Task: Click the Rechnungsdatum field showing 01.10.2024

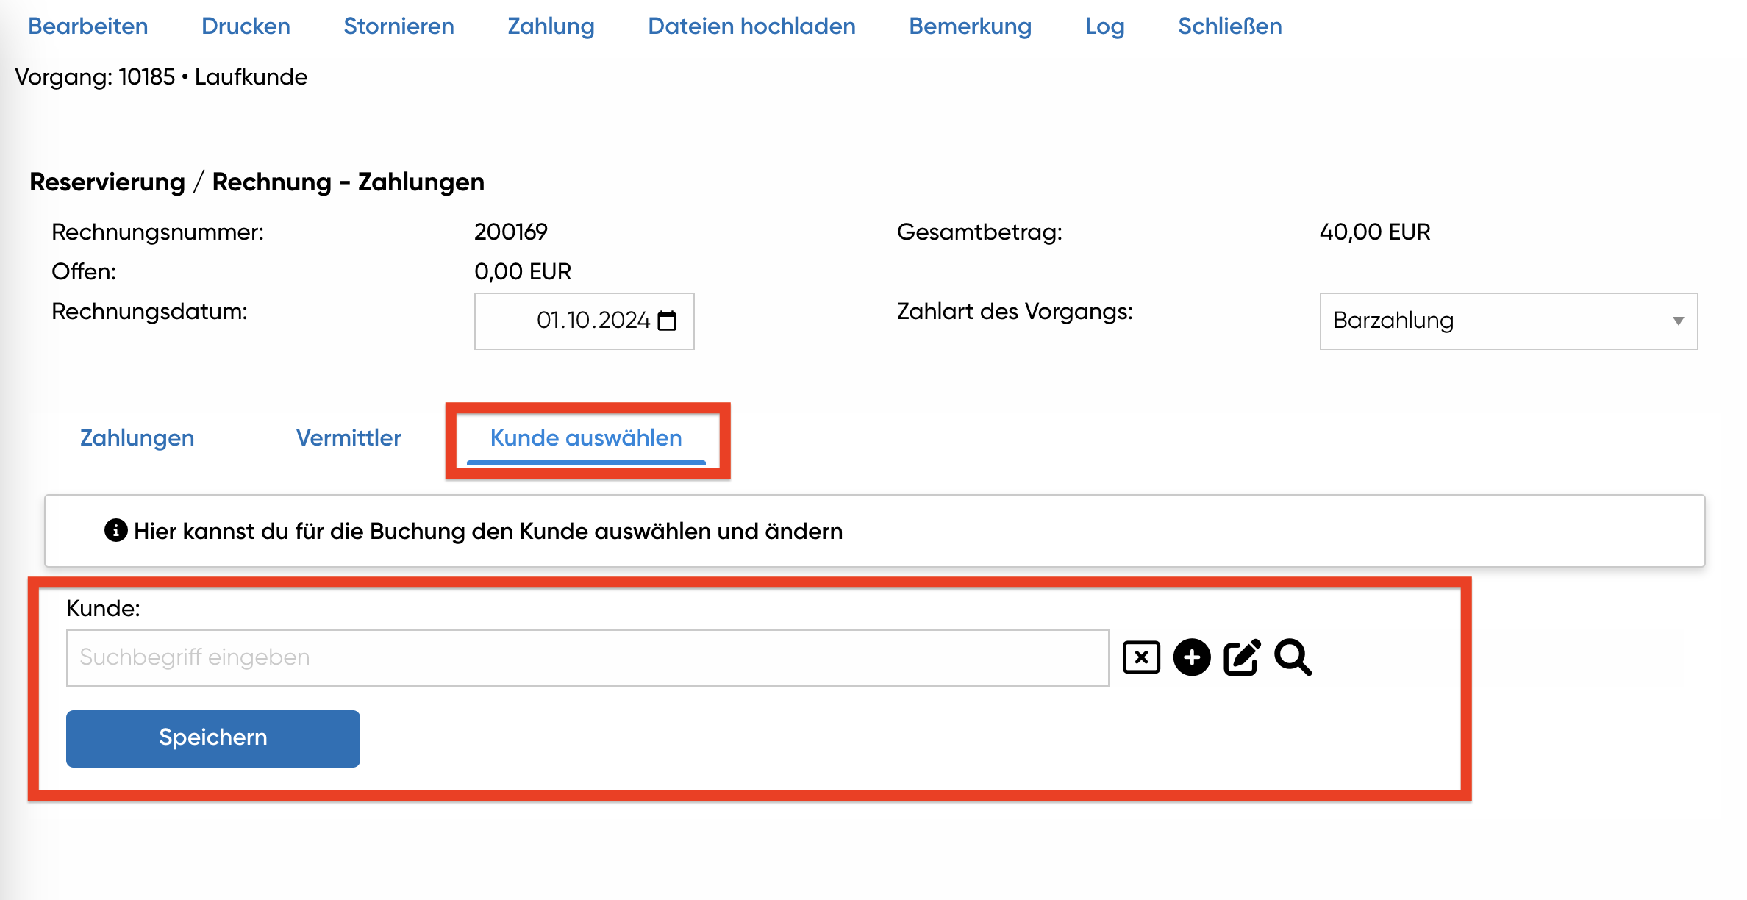Action: (585, 321)
